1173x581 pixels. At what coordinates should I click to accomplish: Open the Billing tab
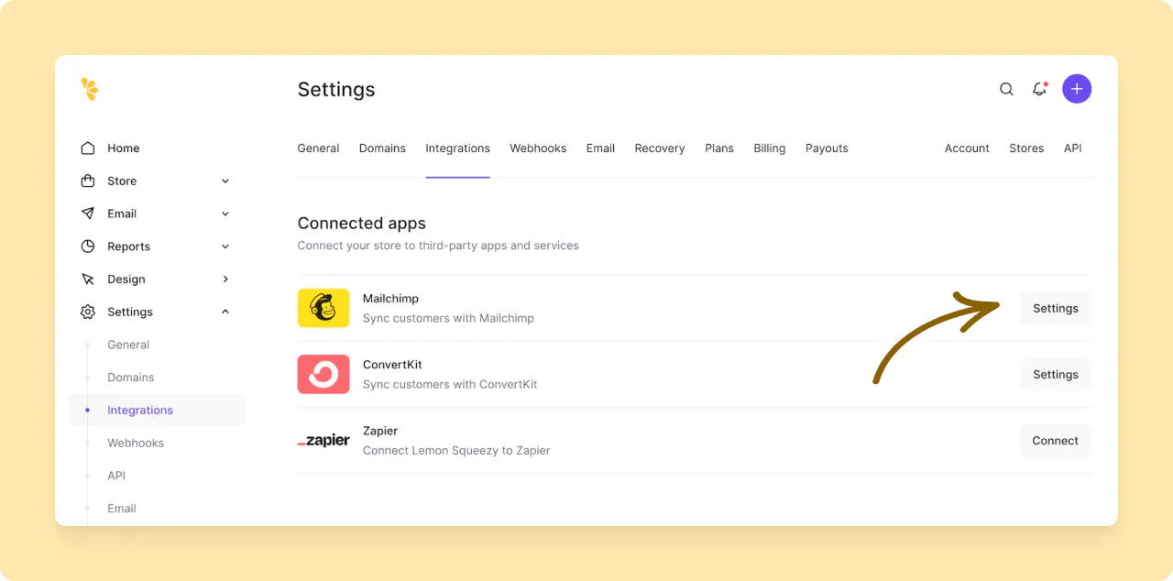tap(769, 148)
